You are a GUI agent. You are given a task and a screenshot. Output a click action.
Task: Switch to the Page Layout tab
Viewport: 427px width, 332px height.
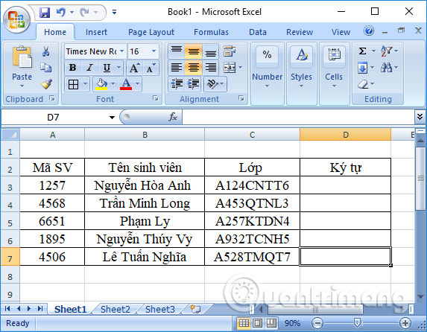pos(151,32)
